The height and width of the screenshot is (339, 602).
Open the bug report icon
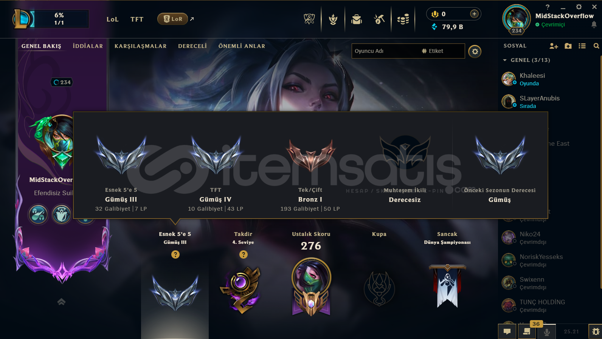coord(596,331)
